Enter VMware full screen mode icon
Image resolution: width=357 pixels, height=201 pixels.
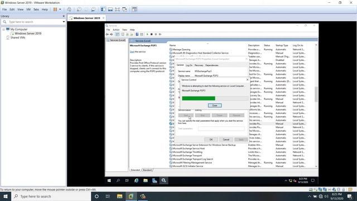117,9
